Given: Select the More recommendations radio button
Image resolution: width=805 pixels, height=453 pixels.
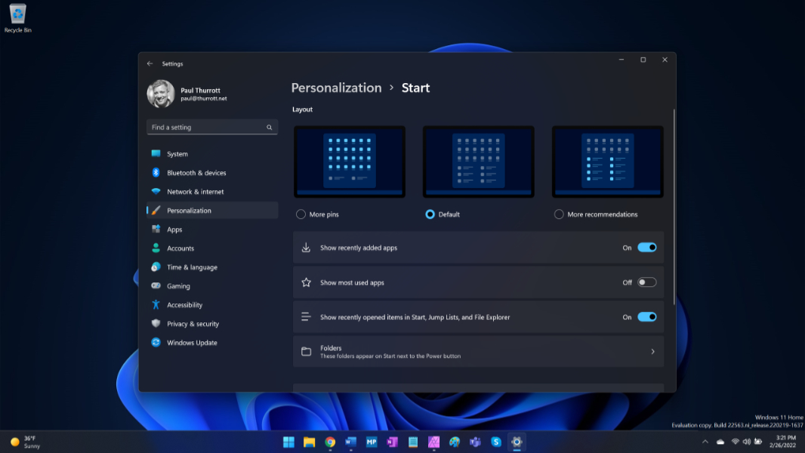Looking at the screenshot, I should point(559,214).
